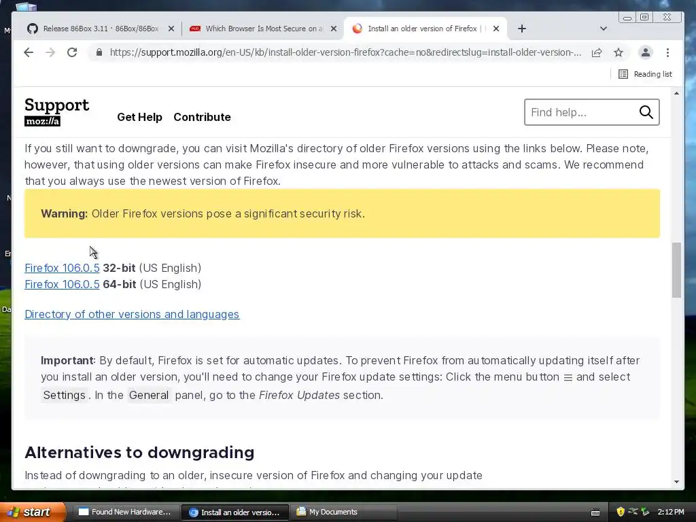This screenshot has height=522, width=696.
Task: Focus the Find help search field
Action: click(x=582, y=112)
